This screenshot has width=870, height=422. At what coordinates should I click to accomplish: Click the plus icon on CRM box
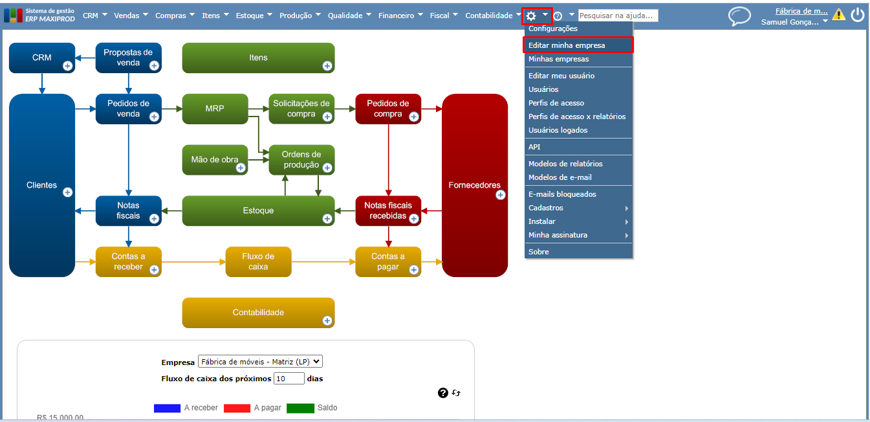(x=67, y=65)
